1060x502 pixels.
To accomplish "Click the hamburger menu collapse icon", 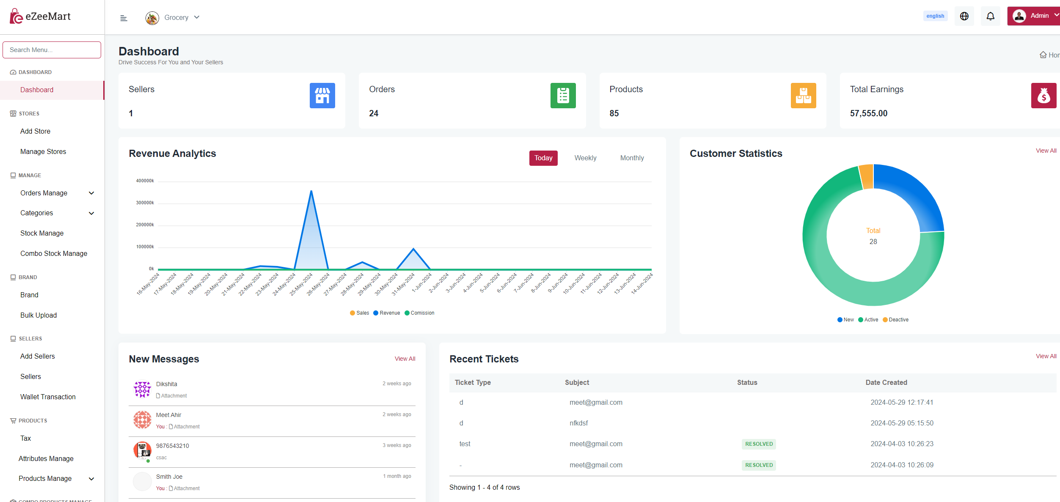I will (124, 18).
